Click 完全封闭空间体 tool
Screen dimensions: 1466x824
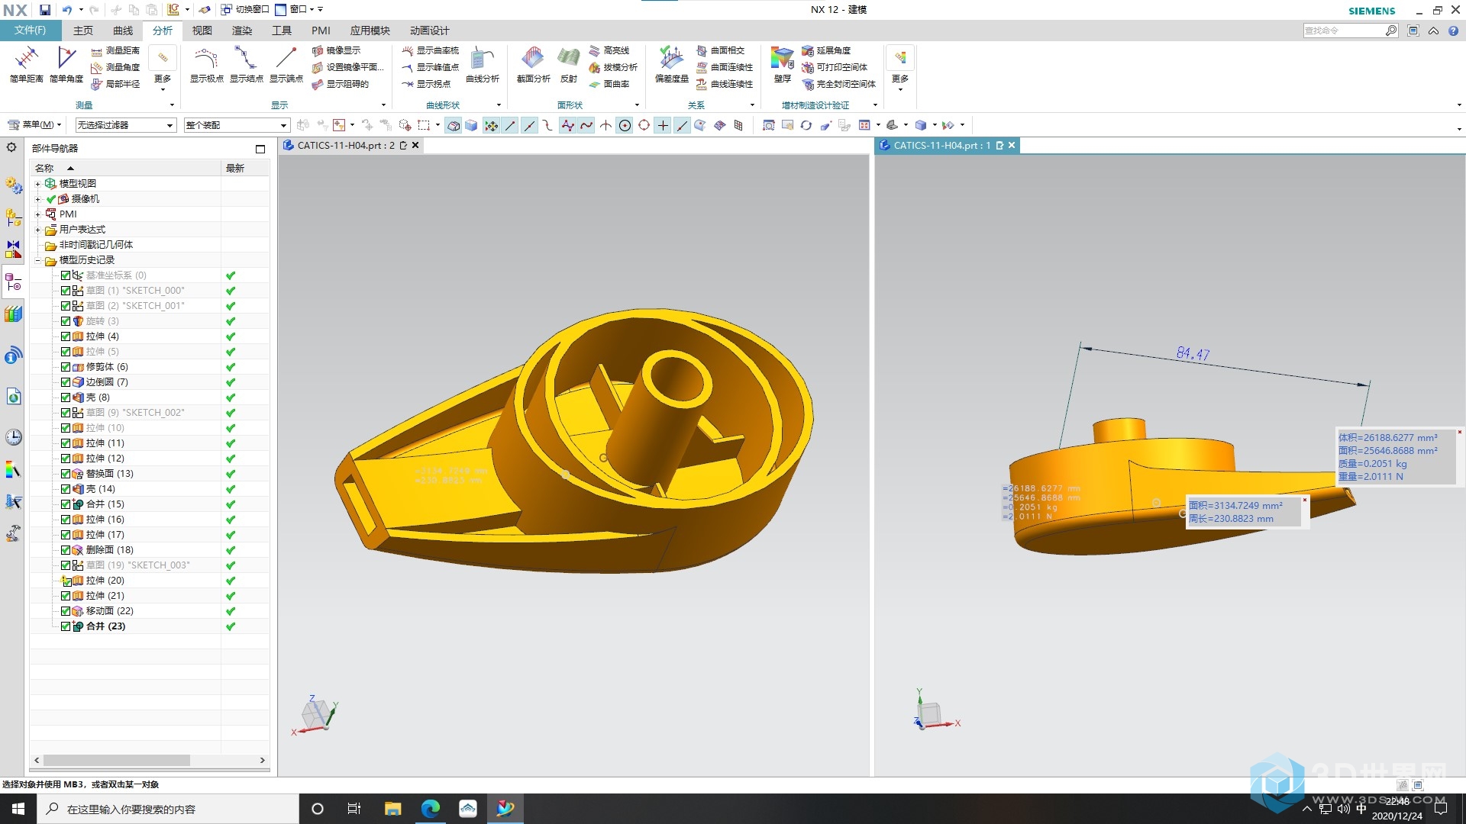click(838, 84)
